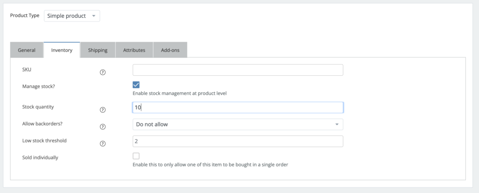Image resolution: width=479 pixels, height=193 pixels.
Task: Go to the Attributes tab
Action: click(134, 50)
